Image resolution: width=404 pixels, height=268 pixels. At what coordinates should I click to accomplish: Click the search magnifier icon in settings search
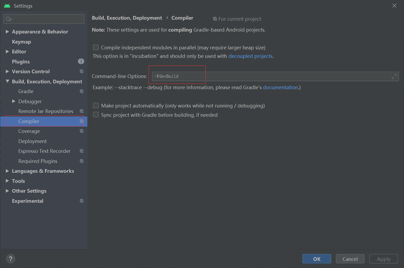(x=8, y=19)
